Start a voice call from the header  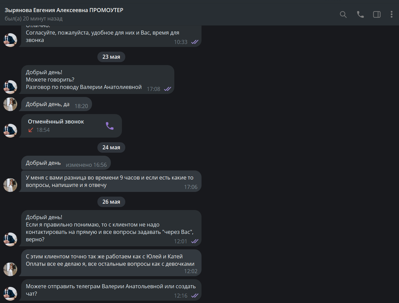tap(360, 14)
